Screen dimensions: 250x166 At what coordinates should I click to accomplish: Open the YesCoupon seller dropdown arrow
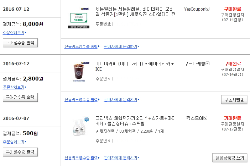point(208,9)
